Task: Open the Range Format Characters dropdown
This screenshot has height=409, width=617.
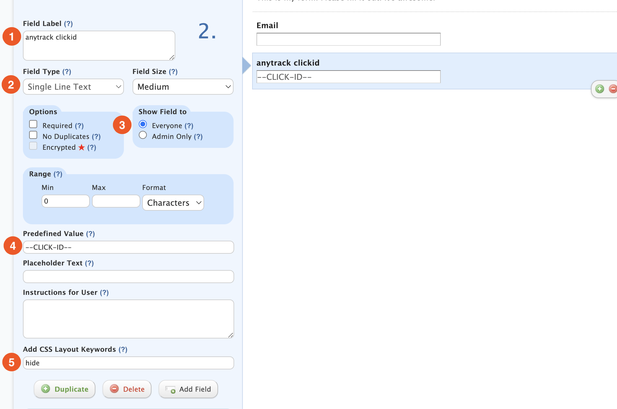Action: pyautogui.click(x=173, y=203)
